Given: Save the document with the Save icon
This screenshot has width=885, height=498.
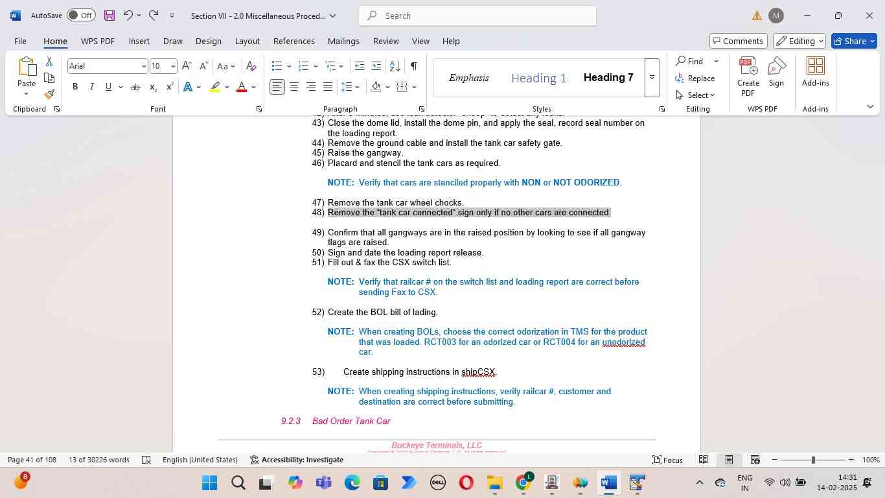Looking at the screenshot, I should 109,15.
